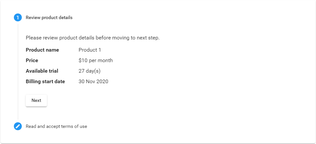
Task: Select the Review product details step header
Action: click(x=49, y=18)
